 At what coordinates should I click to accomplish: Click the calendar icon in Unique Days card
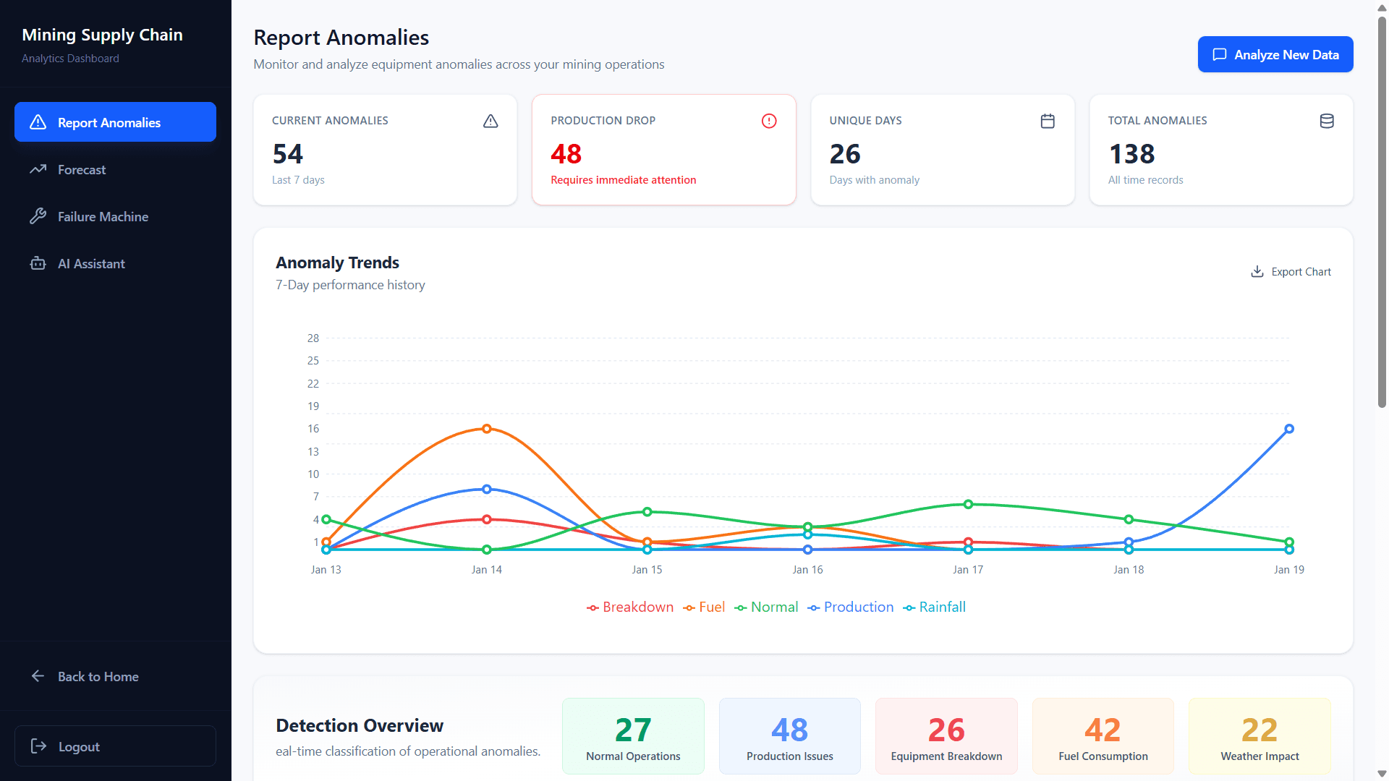tap(1048, 121)
